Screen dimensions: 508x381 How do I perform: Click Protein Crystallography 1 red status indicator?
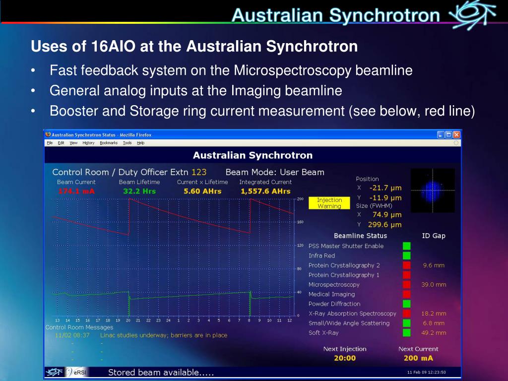pos(407,275)
